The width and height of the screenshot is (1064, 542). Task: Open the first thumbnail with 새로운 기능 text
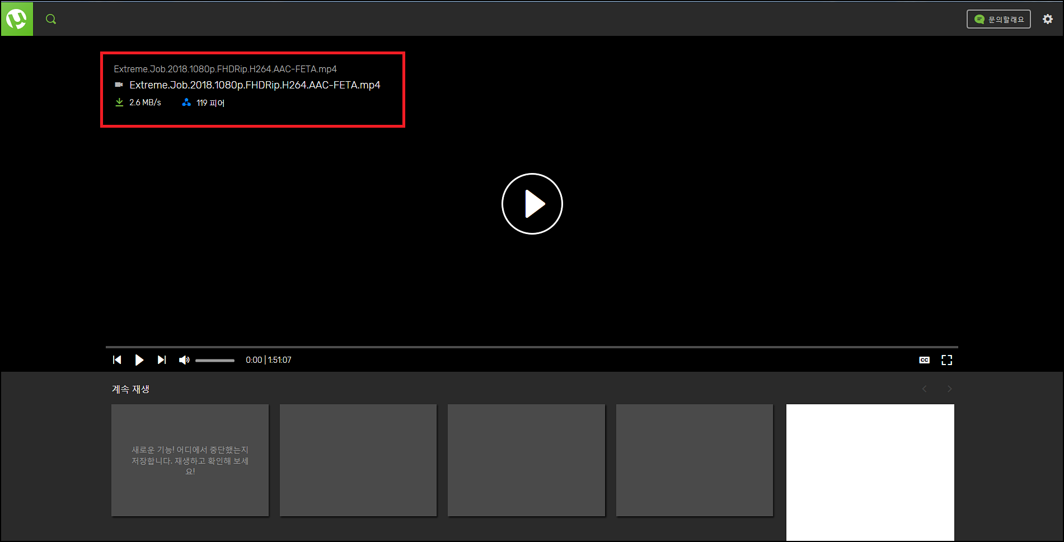pos(190,460)
